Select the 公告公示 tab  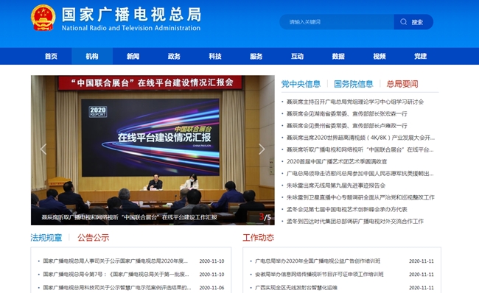coord(93,238)
